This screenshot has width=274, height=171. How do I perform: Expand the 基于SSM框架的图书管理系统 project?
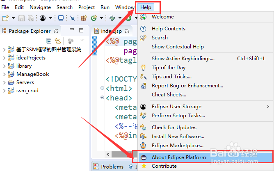pos(5,50)
